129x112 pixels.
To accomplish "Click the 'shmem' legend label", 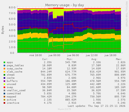I will 11,75.
